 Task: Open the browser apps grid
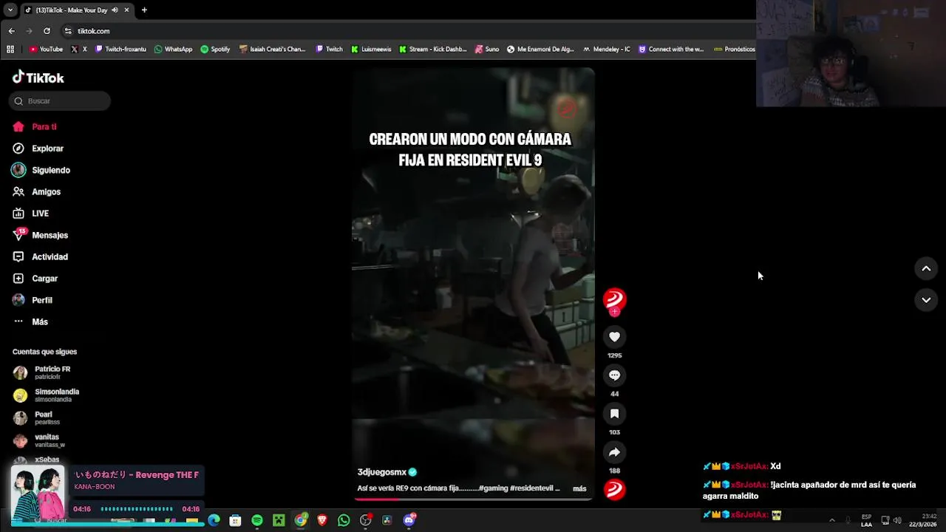pyautogui.click(x=10, y=50)
